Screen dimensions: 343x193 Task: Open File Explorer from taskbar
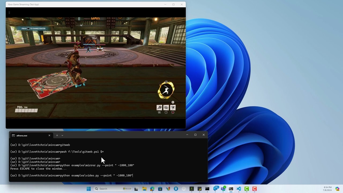click(x=144, y=189)
